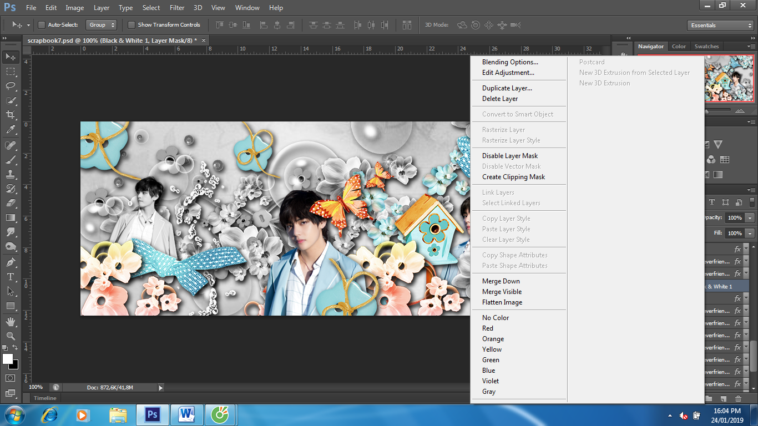This screenshot has height=426, width=758.
Task: Select the Brush tool
Action: [11, 160]
